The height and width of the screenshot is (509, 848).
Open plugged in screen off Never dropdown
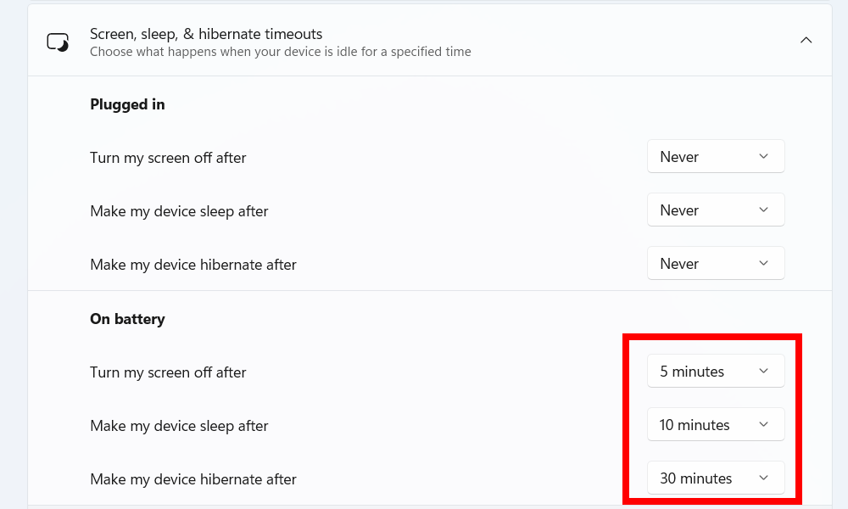tap(715, 157)
